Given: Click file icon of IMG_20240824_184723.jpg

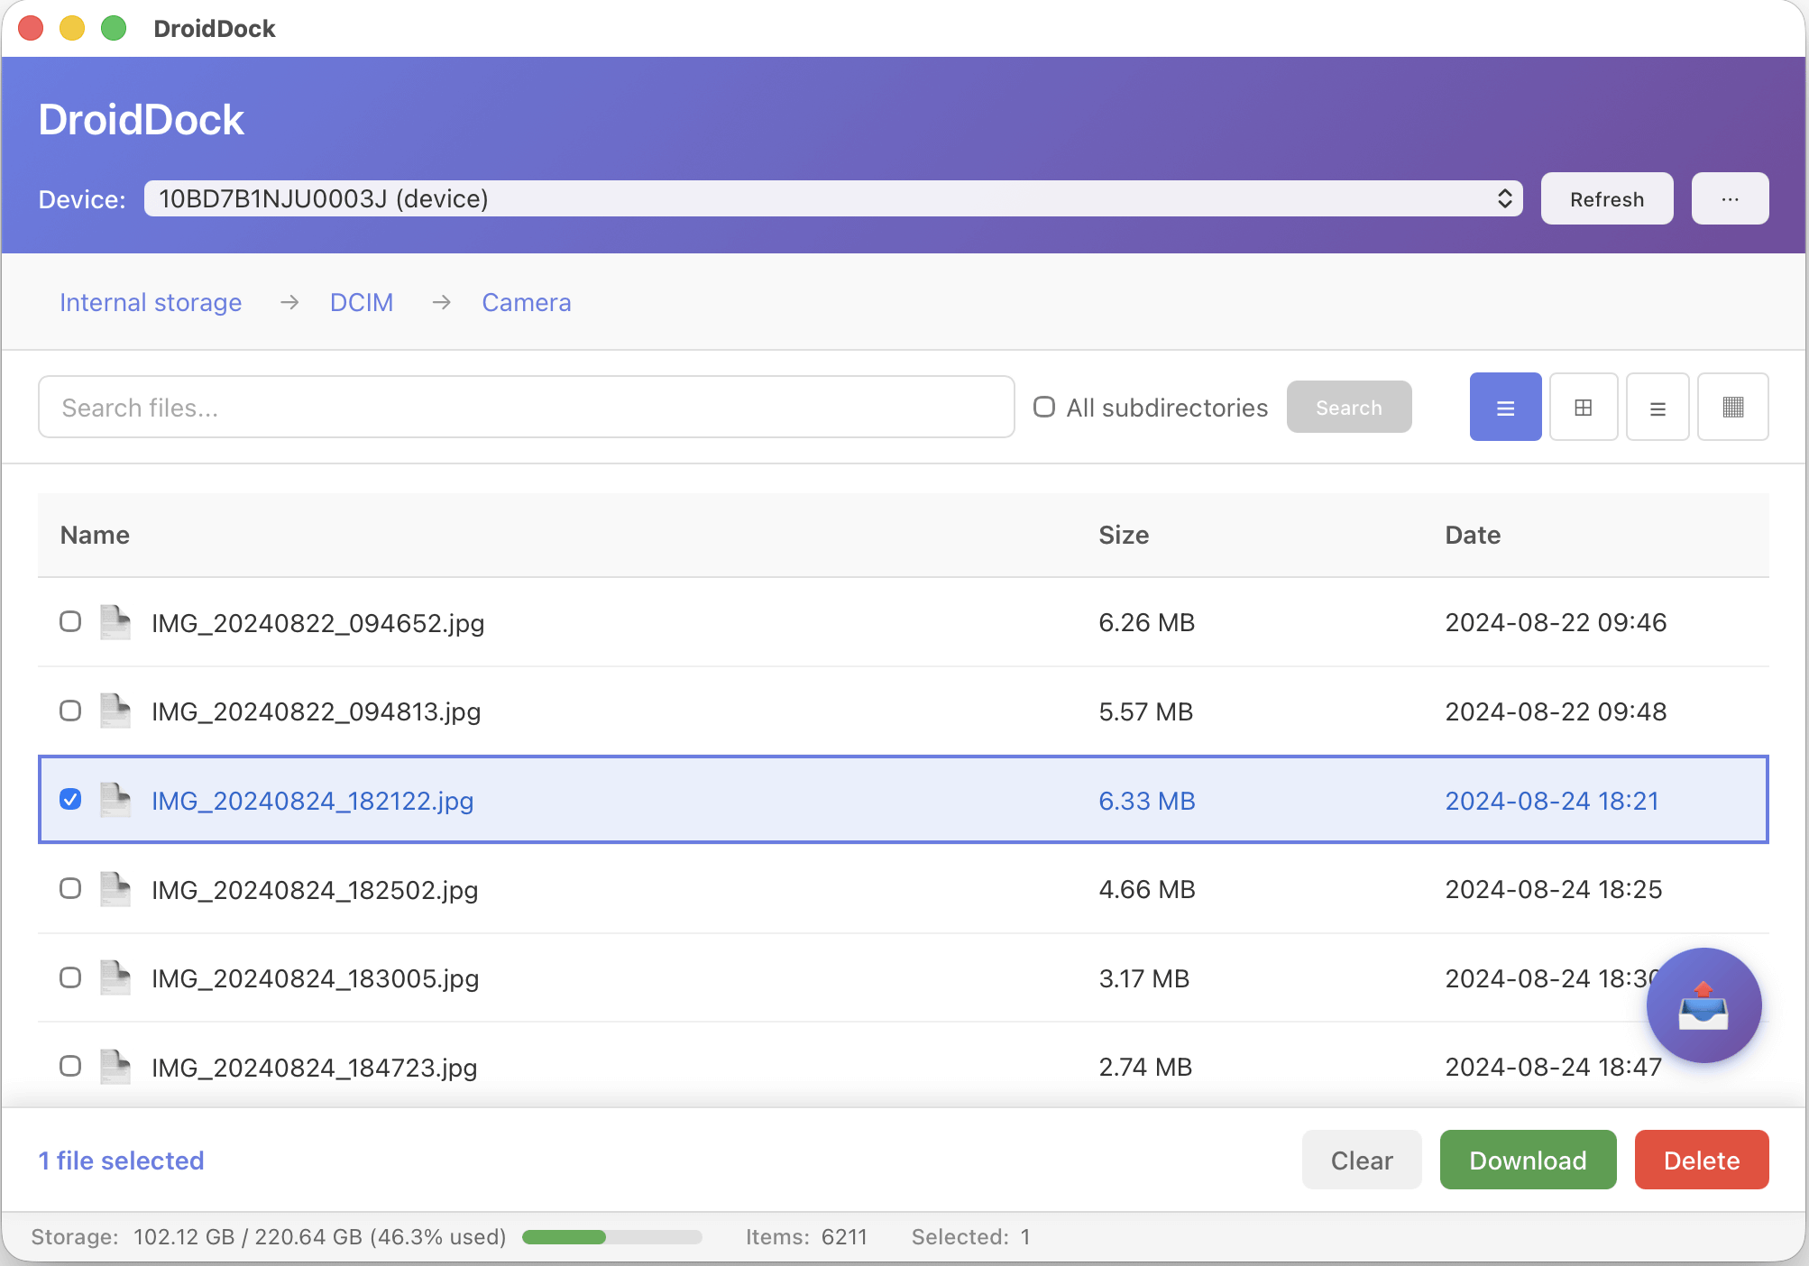Looking at the screenshot, I should click(x=115, y=1067).
